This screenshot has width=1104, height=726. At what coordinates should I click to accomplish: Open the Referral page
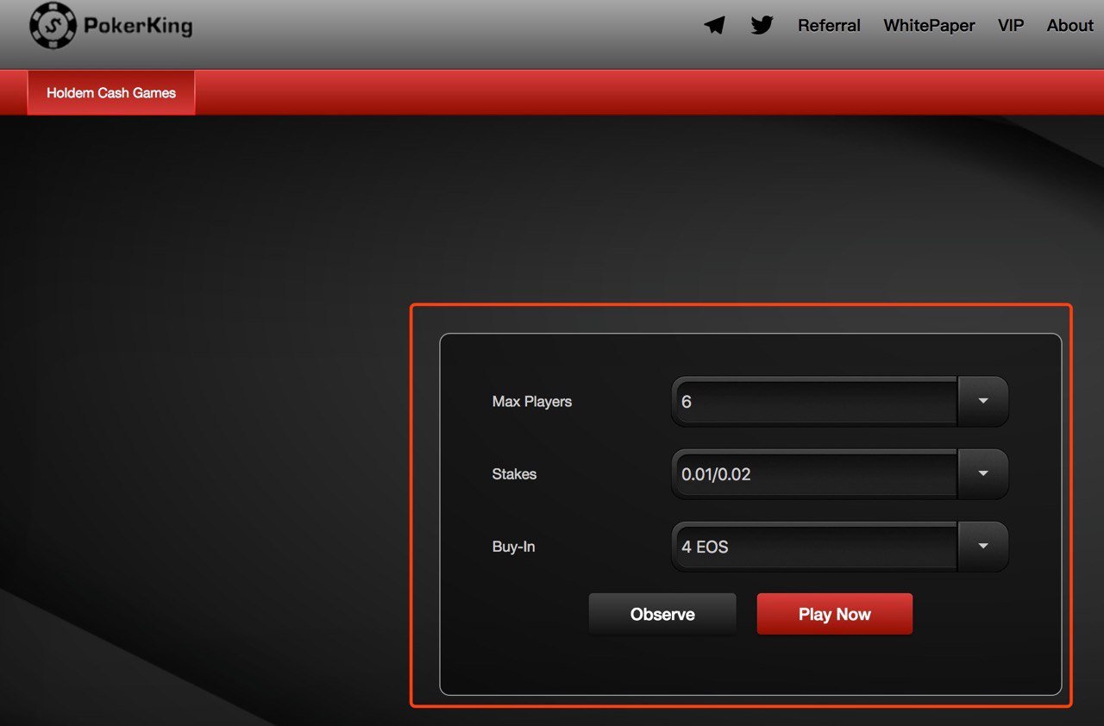click(x=829, y=26)
